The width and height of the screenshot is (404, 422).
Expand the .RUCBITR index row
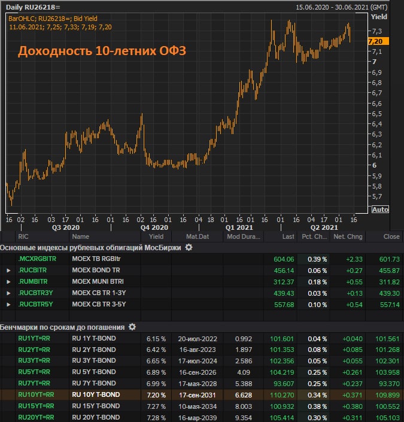[x=8, y=271]
